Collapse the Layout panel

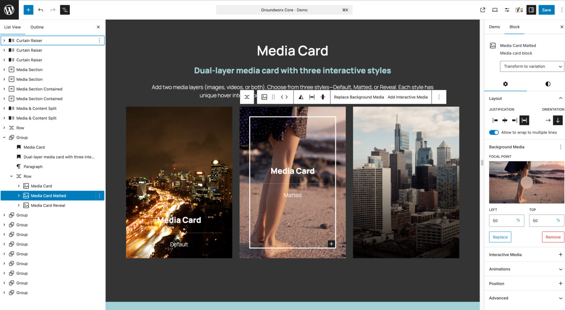coord(560,98)
